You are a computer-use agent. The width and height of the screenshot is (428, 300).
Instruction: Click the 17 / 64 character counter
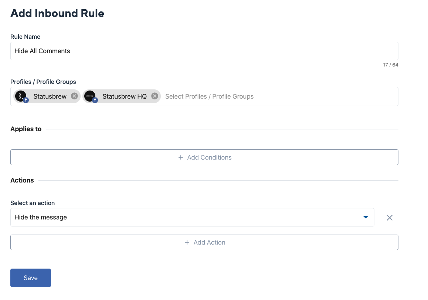(390, 65)
